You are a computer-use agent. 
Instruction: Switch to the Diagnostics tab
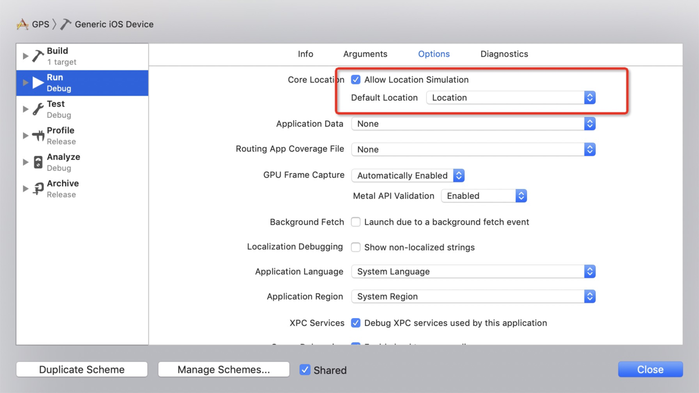pos(504,54)
